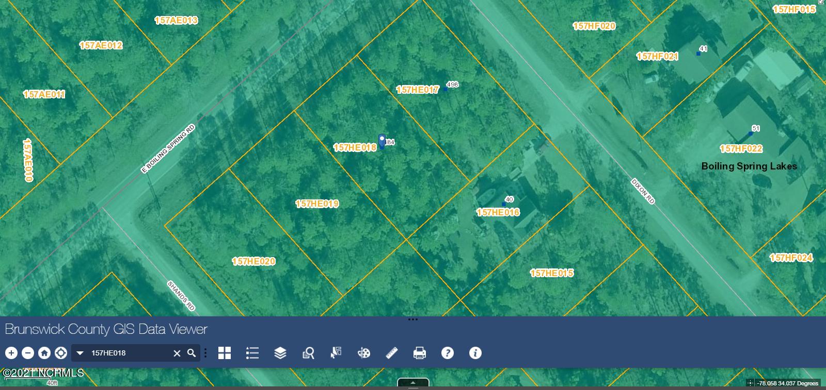Toggle the coordinate crosshair button
826x390 pixels.
tap(750, 383)
